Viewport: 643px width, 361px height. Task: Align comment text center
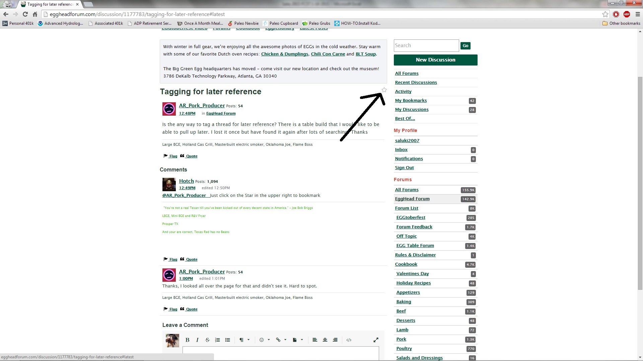[x=325, y=340]
